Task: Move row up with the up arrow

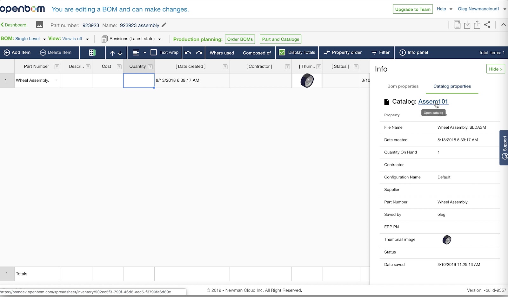Action: pyautogui.click(x=112, y=53)
